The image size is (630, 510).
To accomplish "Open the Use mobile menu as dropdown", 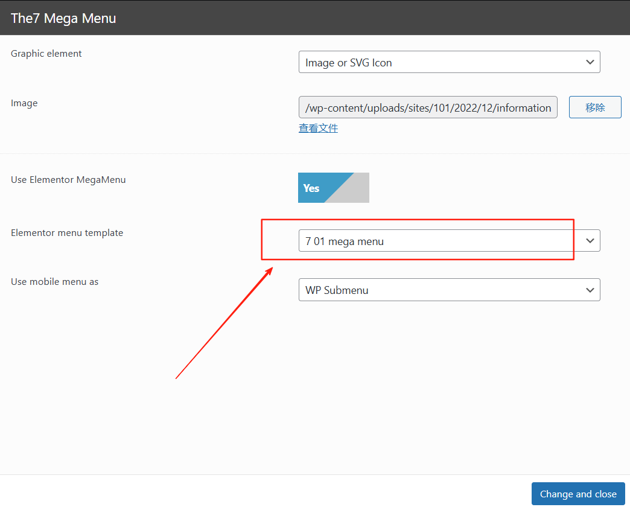I will pos(449,290).
